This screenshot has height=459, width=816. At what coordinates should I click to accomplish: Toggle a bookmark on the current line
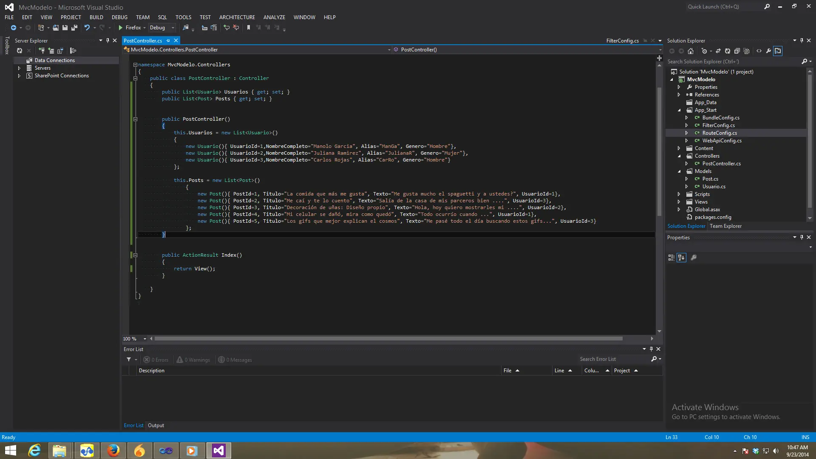click(x=249, y=28)
